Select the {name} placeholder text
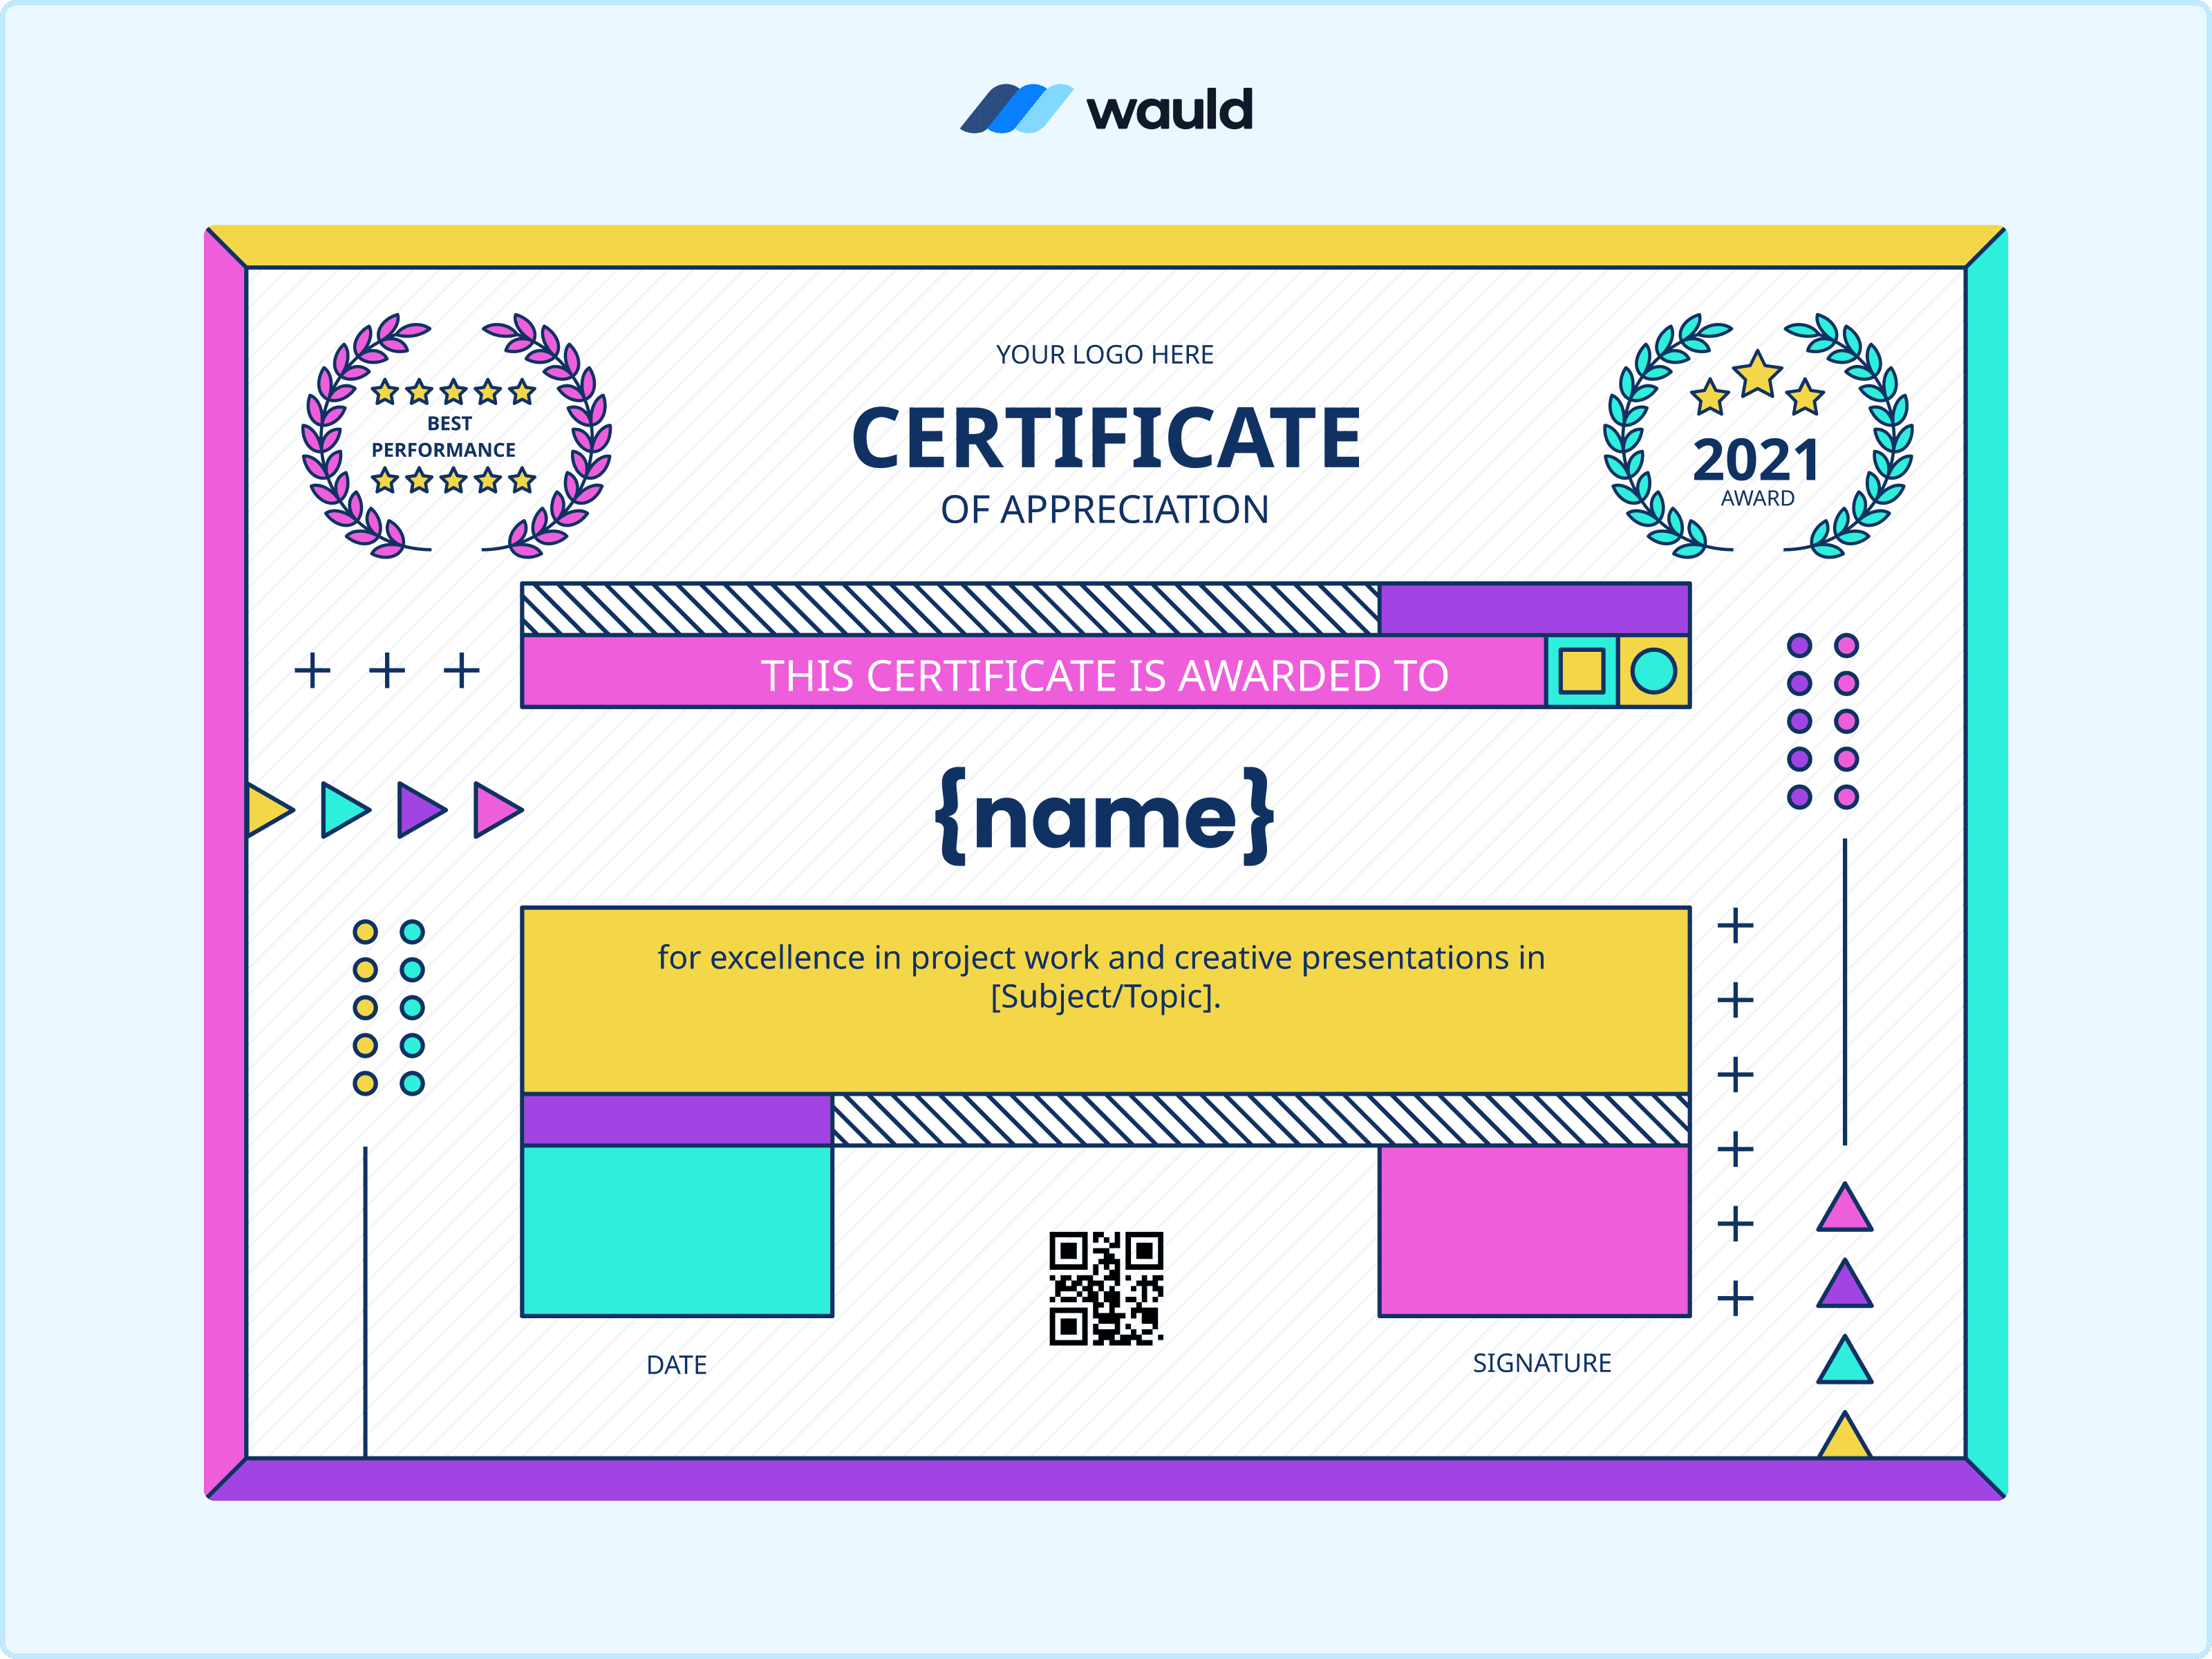Viewport: 2212px width, 1659px height. 1105,815
